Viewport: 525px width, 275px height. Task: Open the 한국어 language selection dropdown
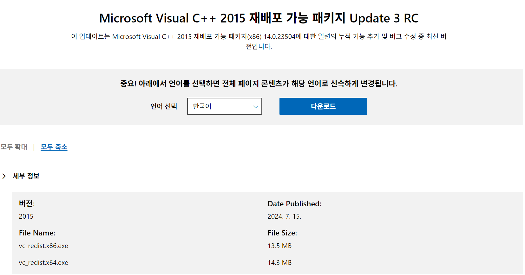[224, 106]
